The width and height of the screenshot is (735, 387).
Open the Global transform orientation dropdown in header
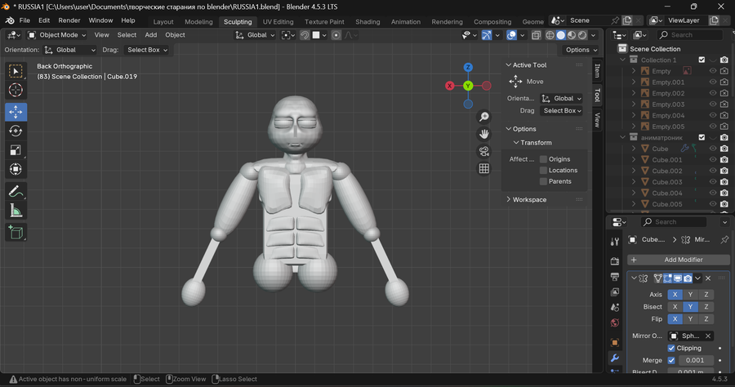tap(255, 35)
